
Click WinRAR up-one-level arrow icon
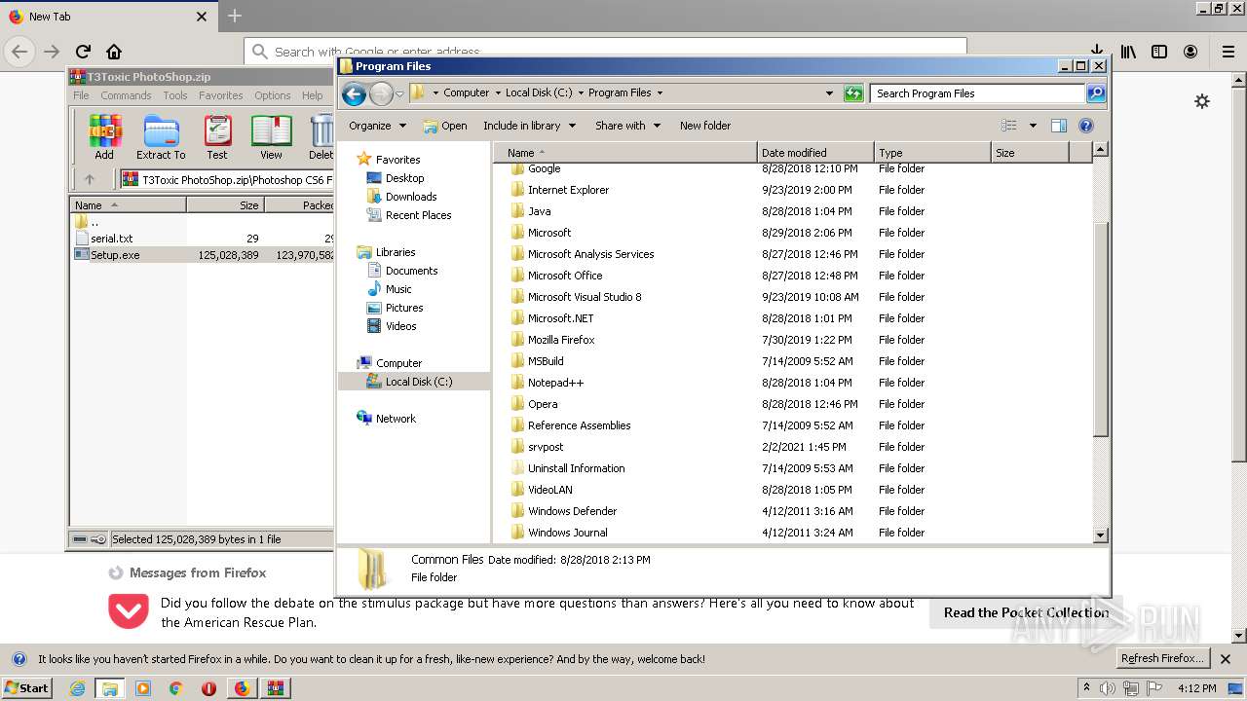(90, 179)
